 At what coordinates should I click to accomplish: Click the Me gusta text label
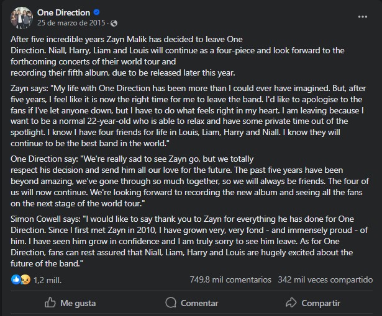pyautogui.click(x=78, y=303)
